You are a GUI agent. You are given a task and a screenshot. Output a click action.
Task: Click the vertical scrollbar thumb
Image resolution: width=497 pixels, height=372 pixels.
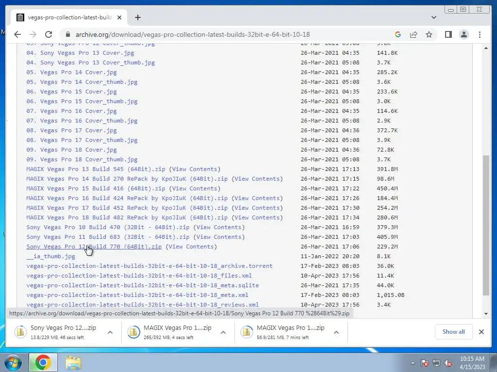[486, 226]
